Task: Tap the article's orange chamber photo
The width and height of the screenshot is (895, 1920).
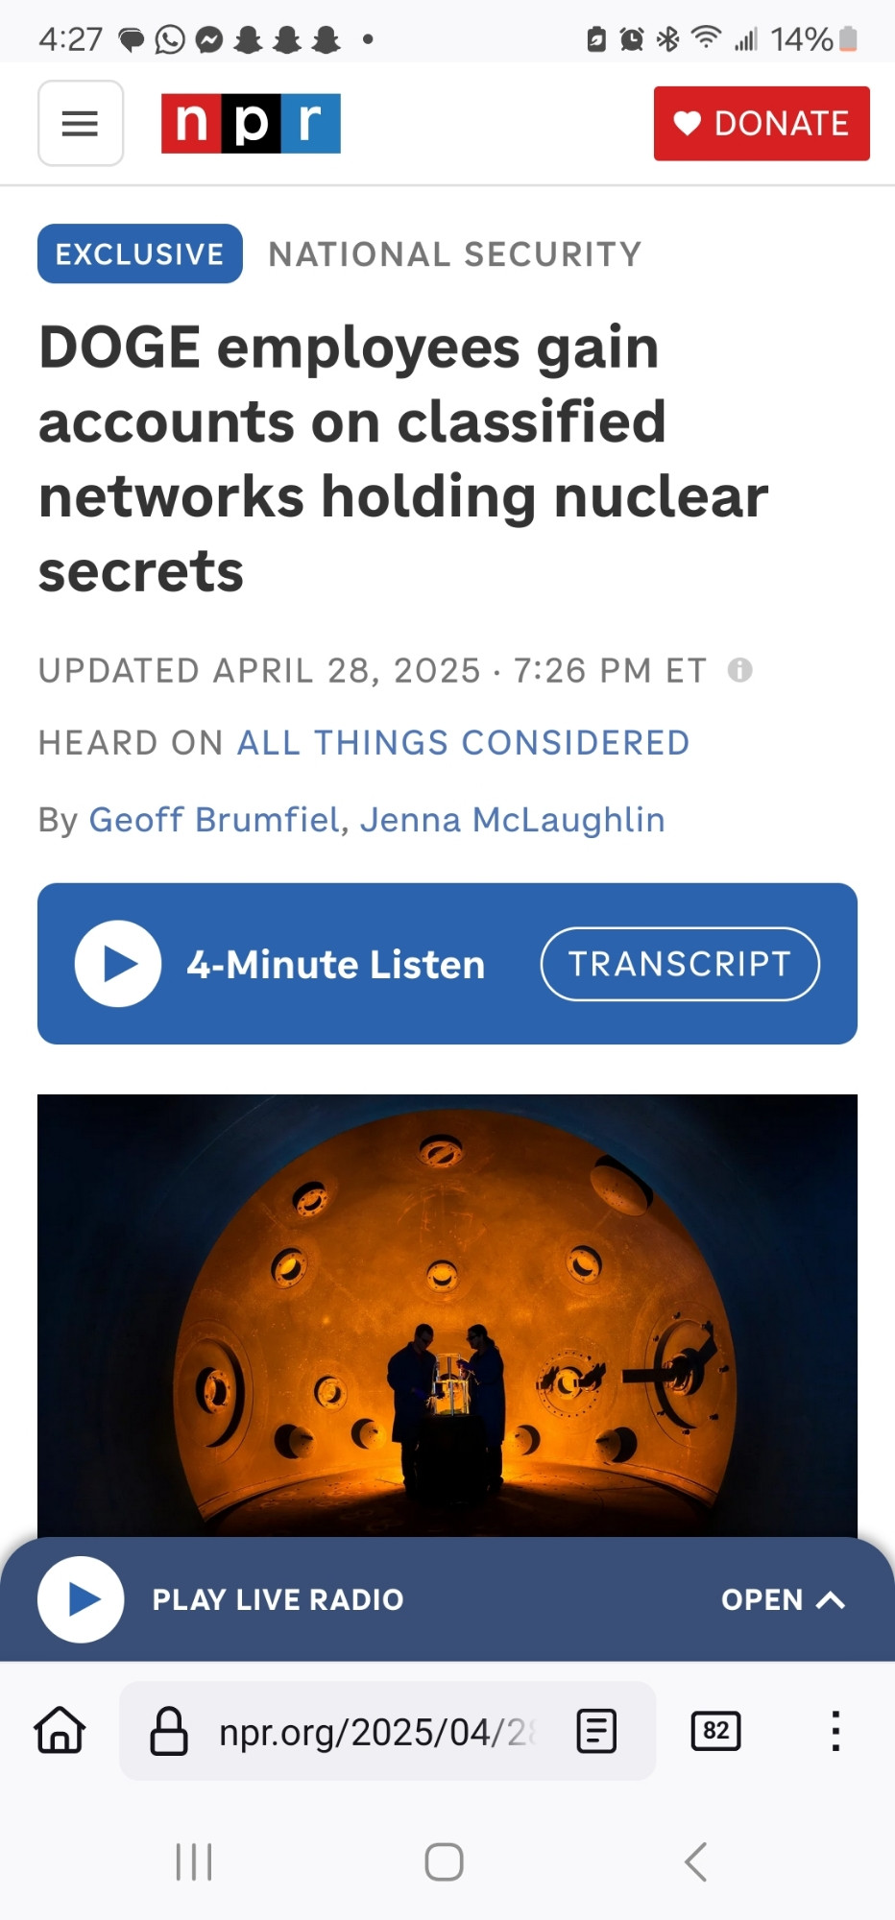Action: click(447, 1315)
